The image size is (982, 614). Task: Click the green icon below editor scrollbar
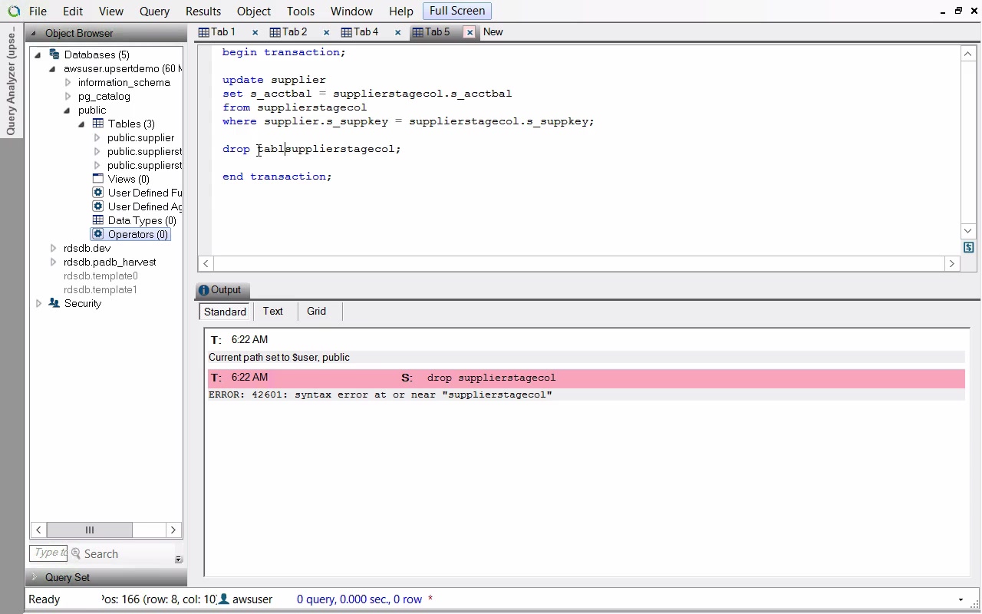click(x=968, y=247)
